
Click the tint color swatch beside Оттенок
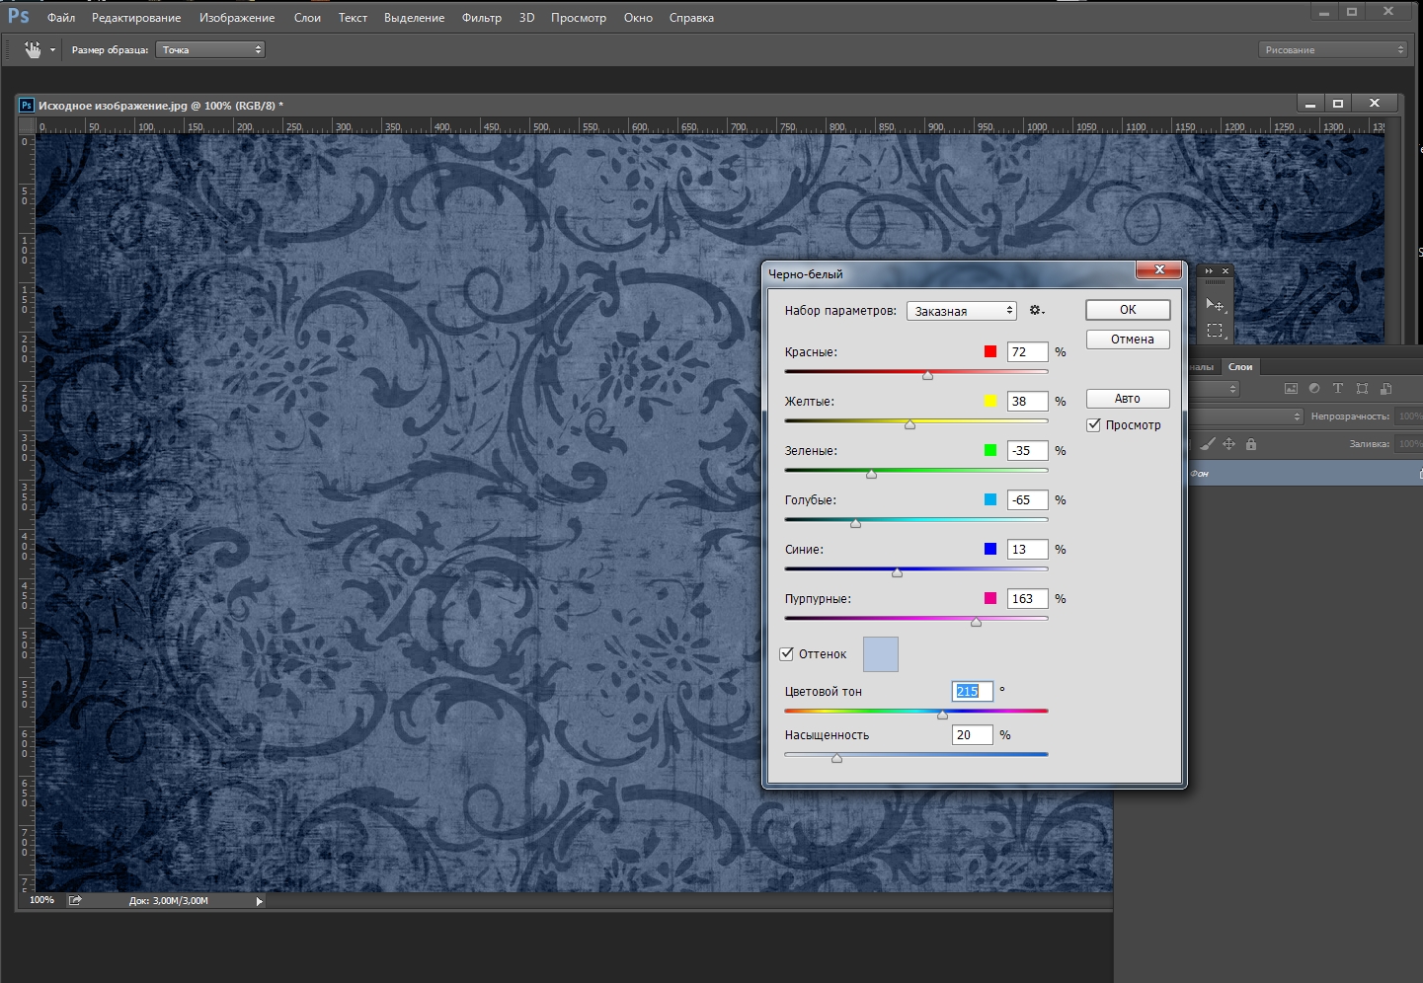[x=881, y=654]
